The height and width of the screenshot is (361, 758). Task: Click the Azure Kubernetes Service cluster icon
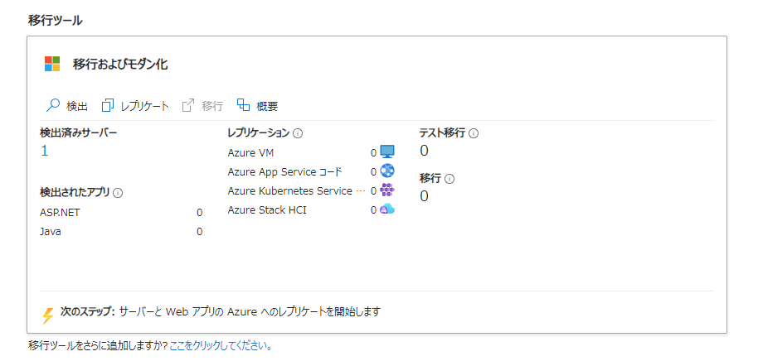pos(387,190)
